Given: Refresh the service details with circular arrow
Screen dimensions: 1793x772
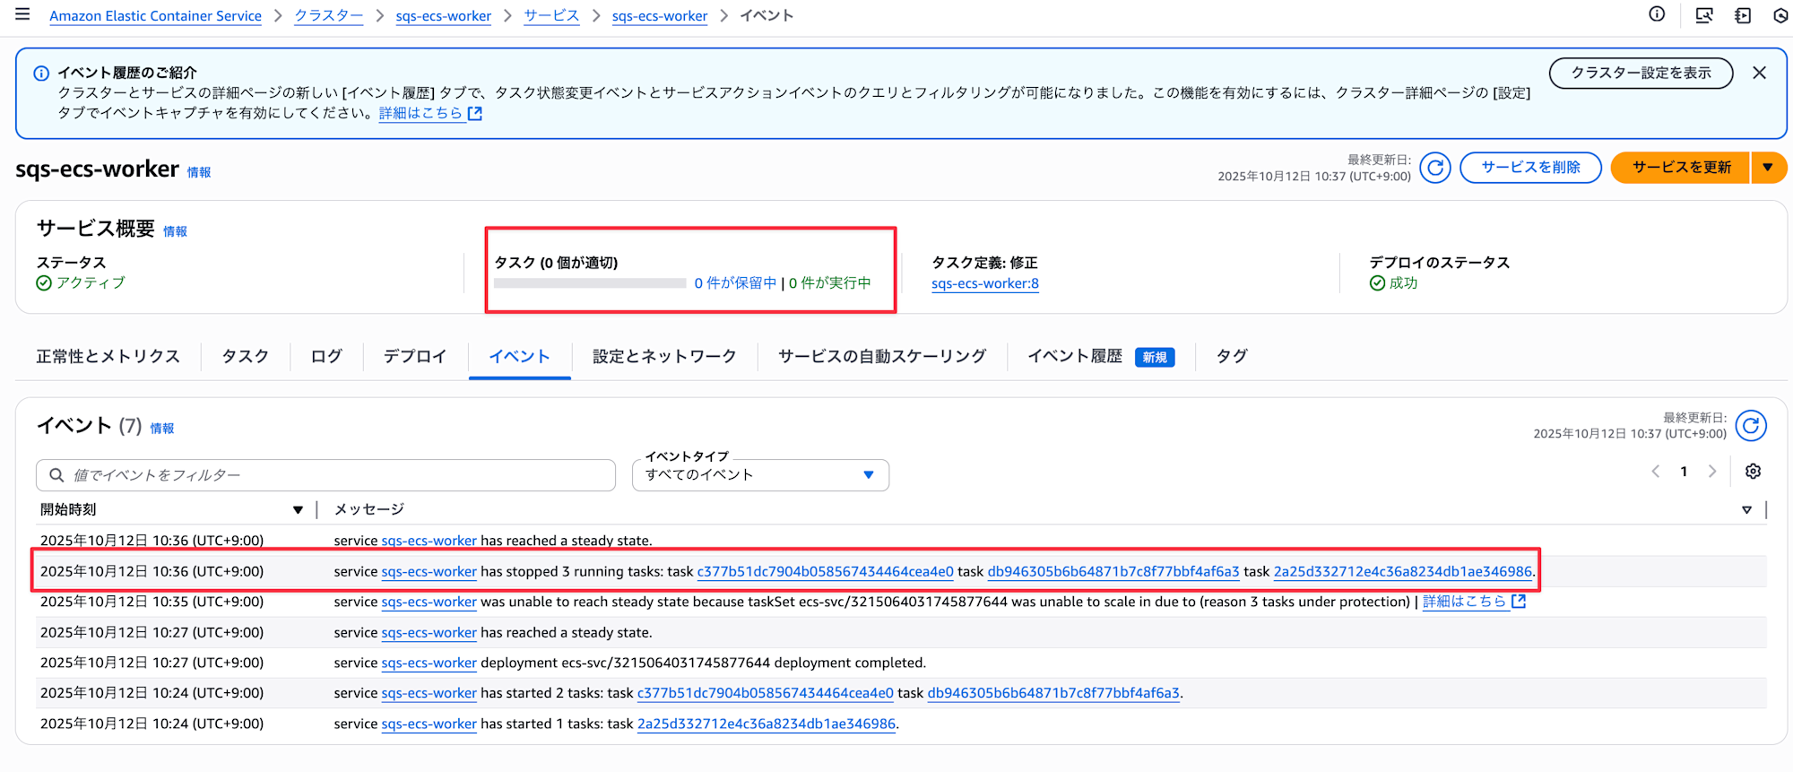Looking at the screenshot, I should [x=1434, y=168].
